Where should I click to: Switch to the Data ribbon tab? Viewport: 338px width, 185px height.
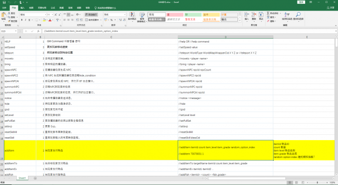[62, 8]
